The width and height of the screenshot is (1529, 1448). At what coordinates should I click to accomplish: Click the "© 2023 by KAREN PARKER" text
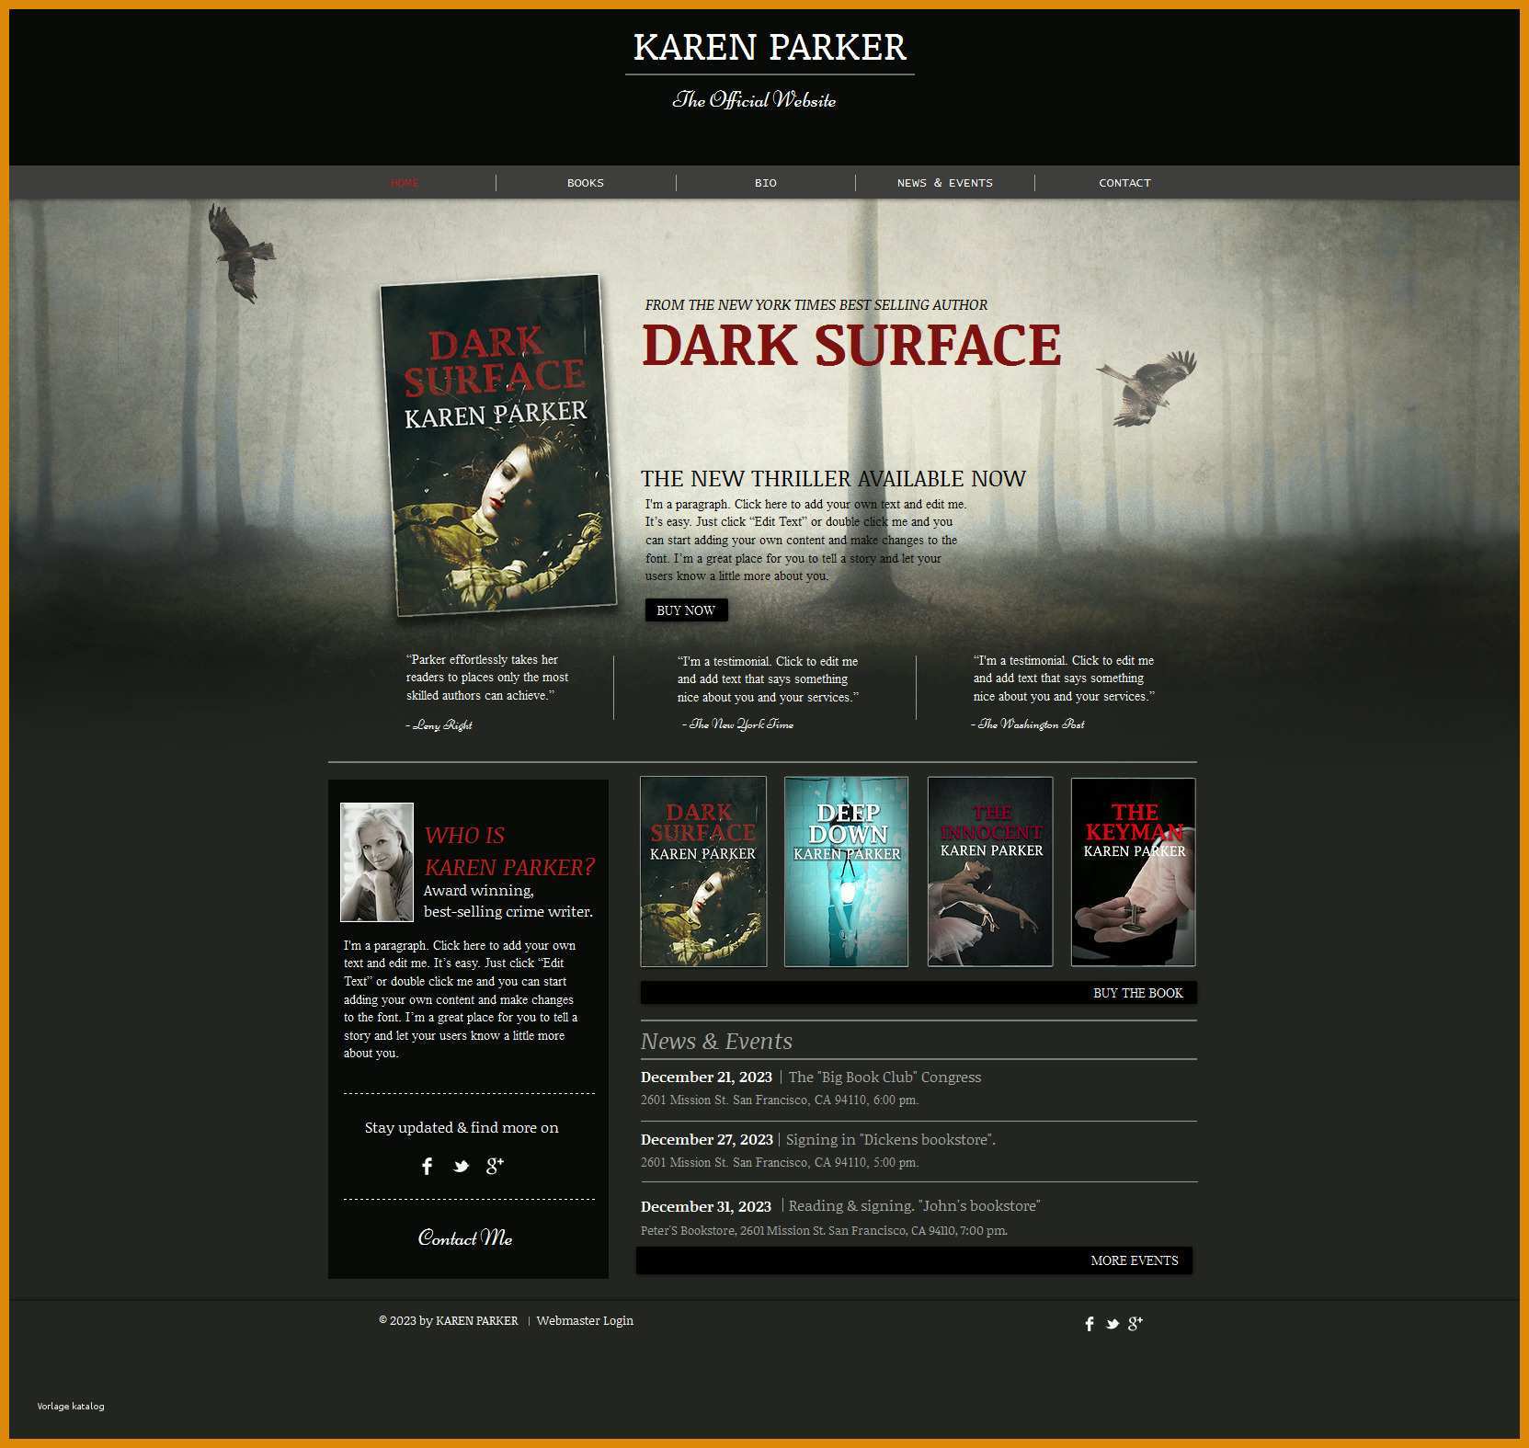click(449, 1320)
